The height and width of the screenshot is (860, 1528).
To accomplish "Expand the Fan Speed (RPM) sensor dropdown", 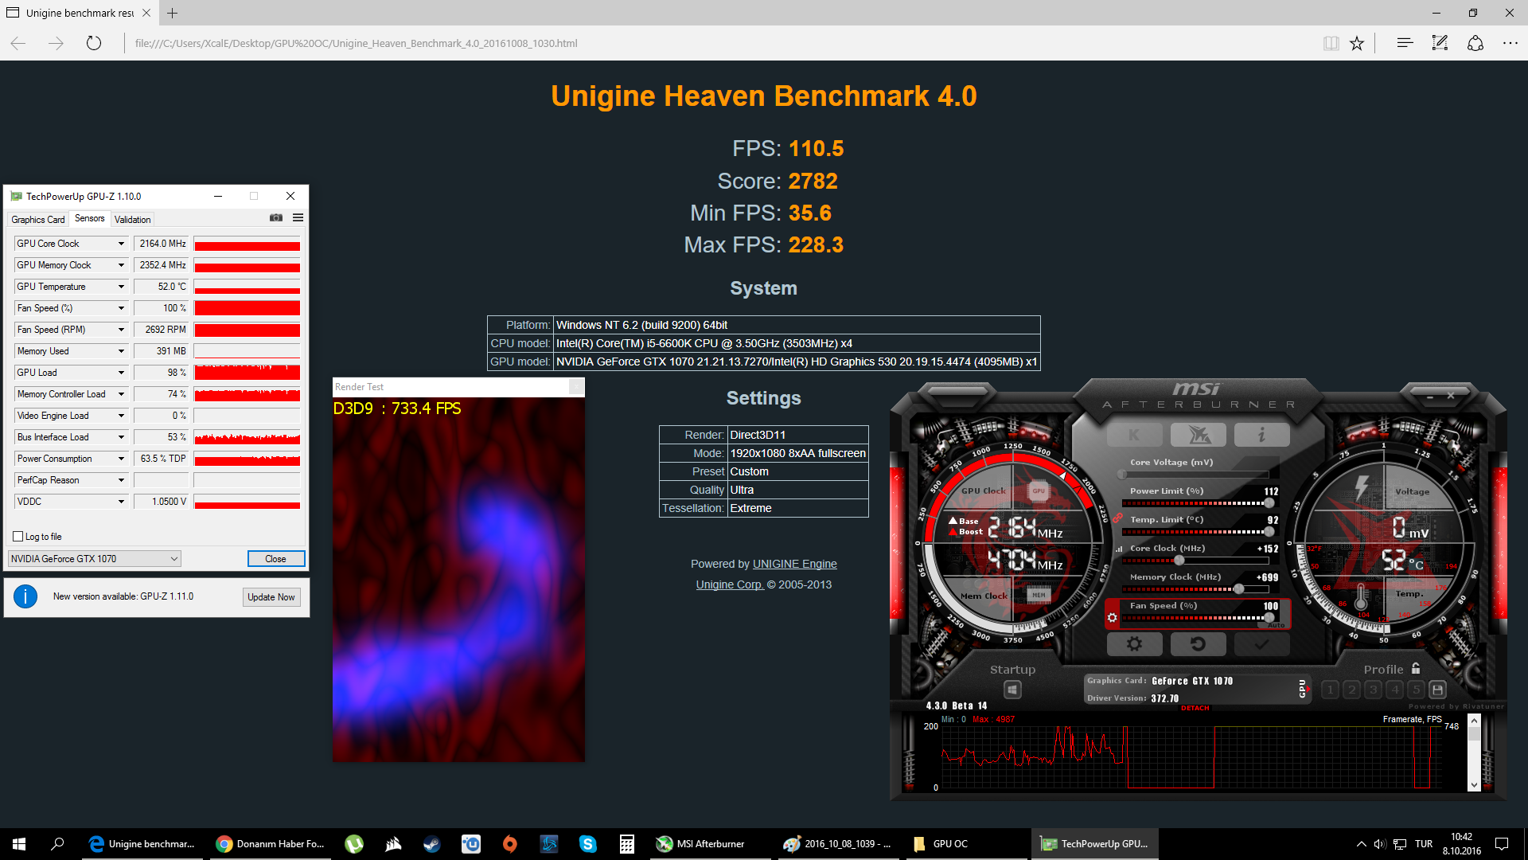I will click(121, 330).
